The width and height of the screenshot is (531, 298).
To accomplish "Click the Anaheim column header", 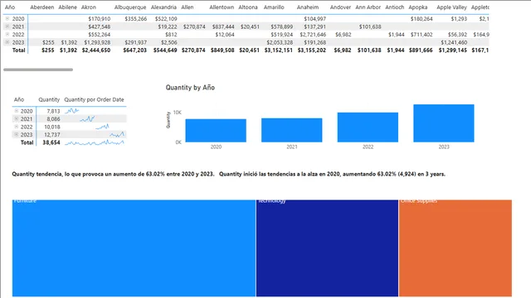I will point(308,7).
